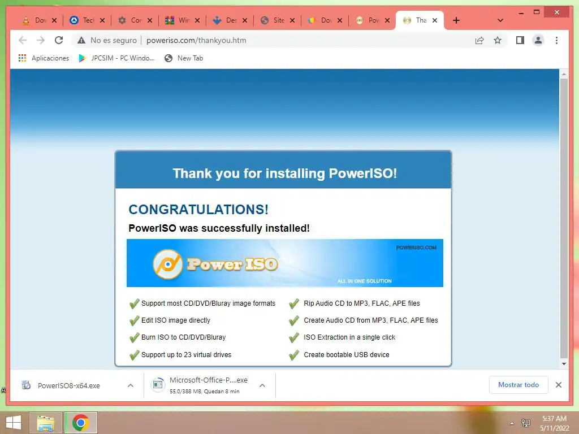
Task: Bookmark this page with the star icon
Action: (x=498, y=40)
